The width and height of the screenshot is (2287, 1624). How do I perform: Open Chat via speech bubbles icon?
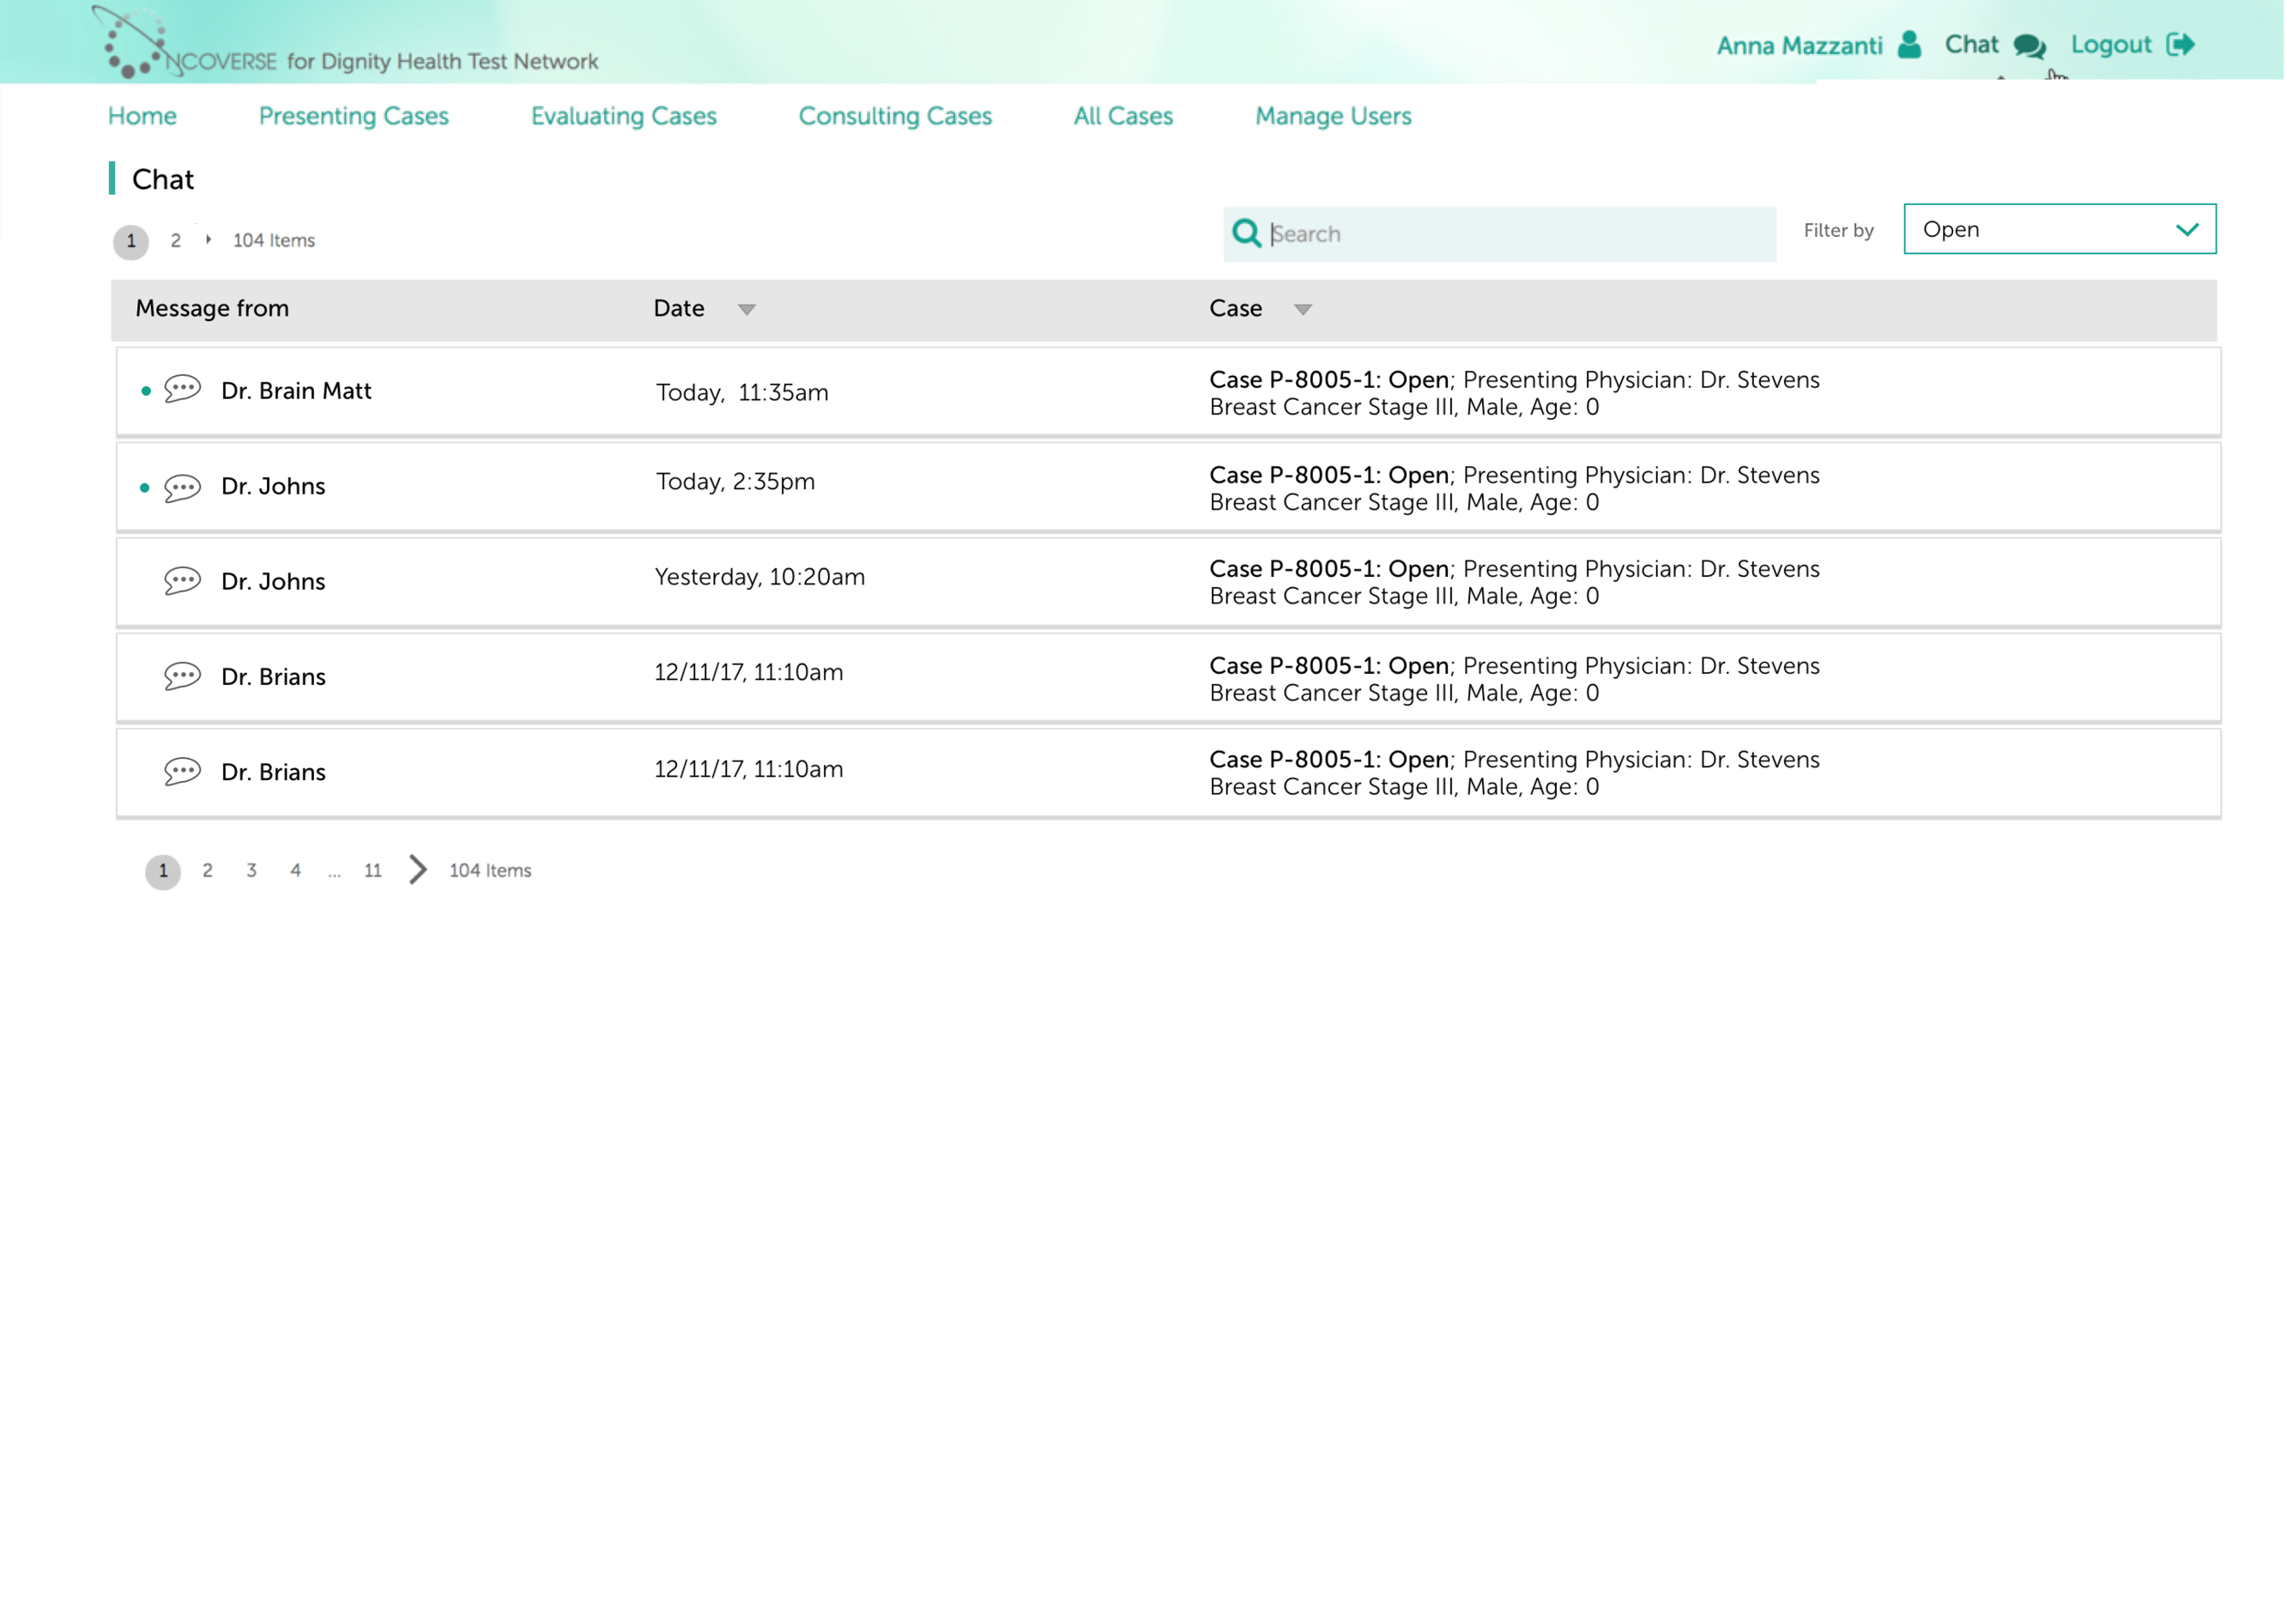2030,46
